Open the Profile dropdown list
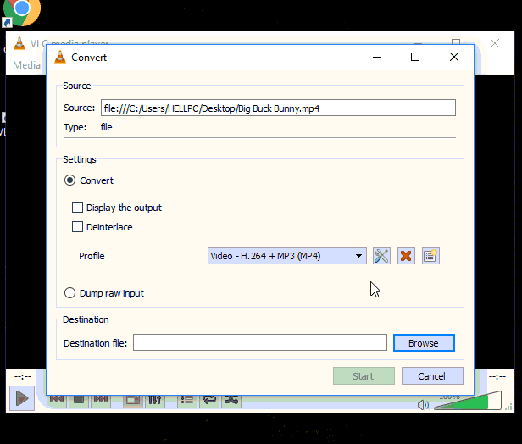Screen dimensions: 522x444 point(287,256)
